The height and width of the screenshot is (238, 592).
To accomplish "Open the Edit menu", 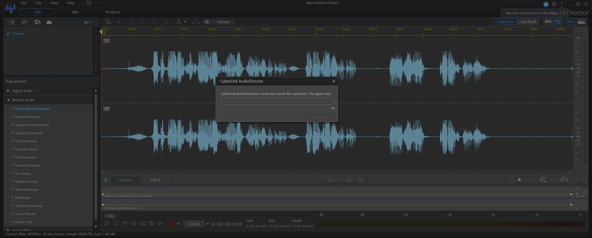I will click(x=38, y=3).
